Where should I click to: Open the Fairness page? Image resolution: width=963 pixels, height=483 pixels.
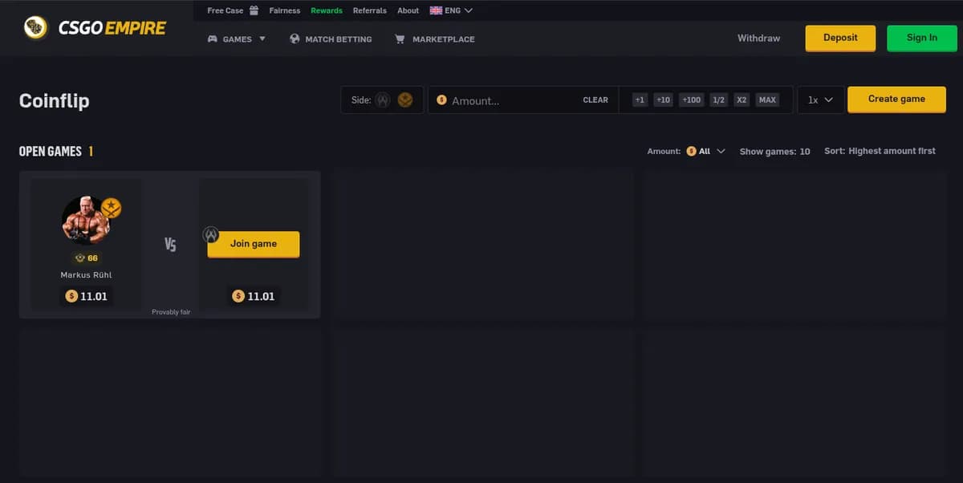click(284, 10)
